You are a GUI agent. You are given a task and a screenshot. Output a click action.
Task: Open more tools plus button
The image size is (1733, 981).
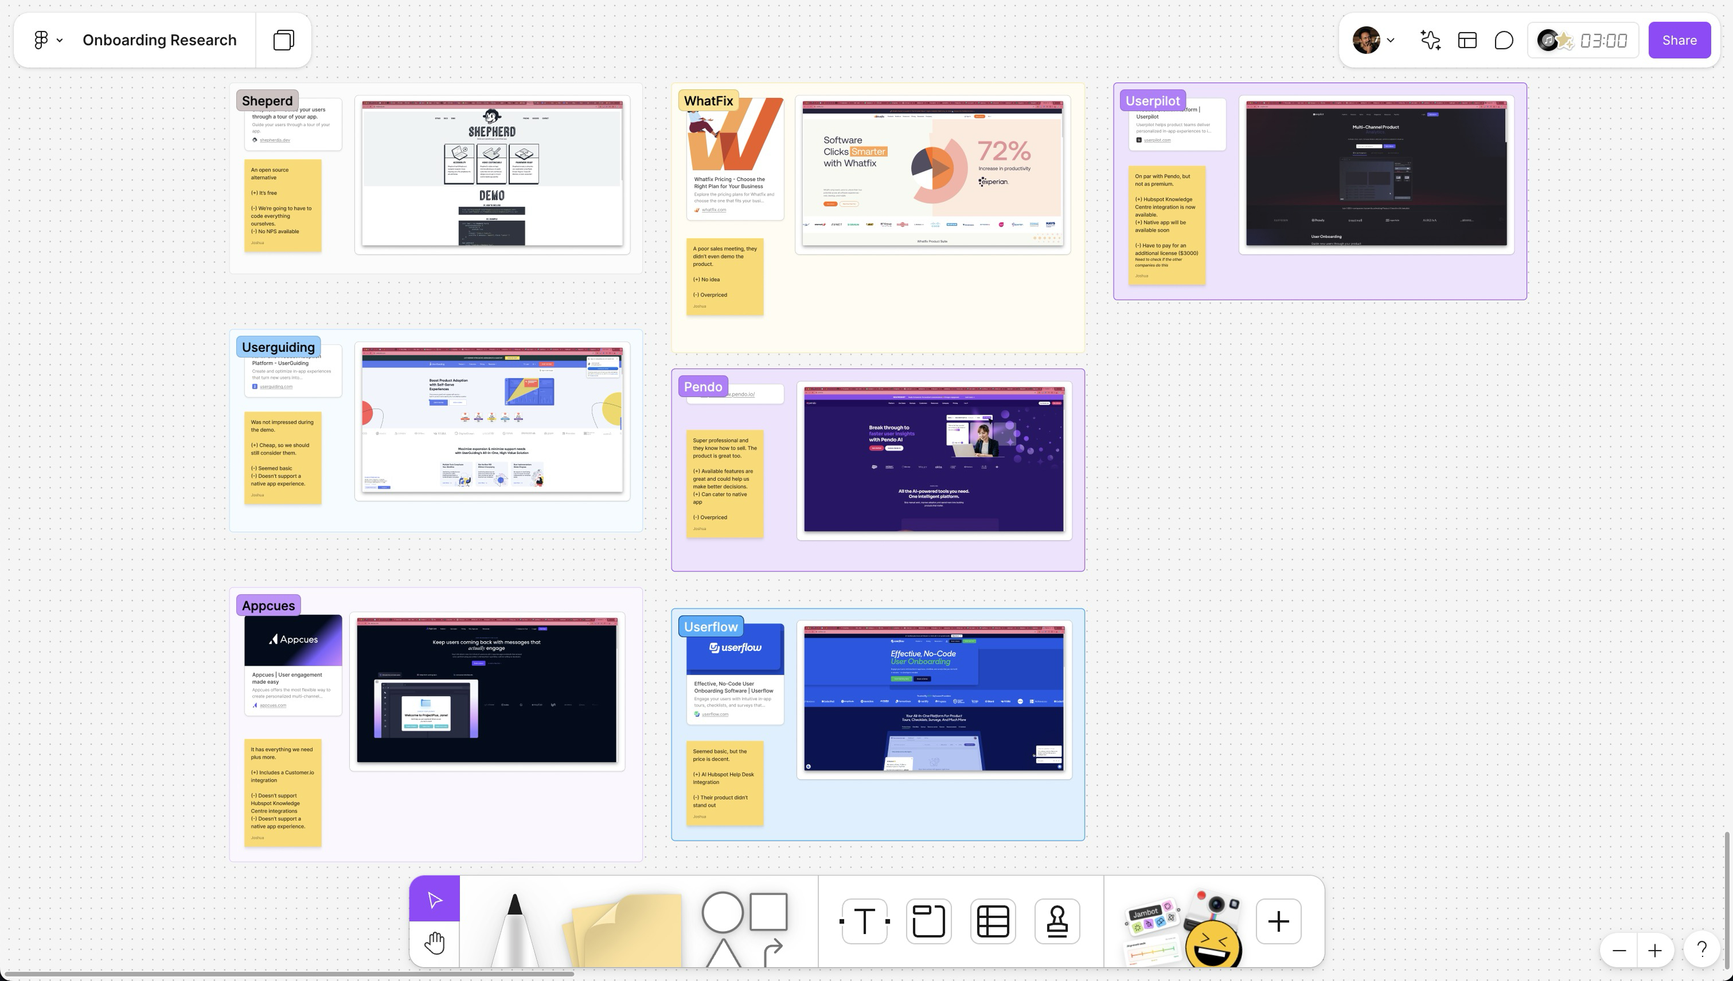1278,921
